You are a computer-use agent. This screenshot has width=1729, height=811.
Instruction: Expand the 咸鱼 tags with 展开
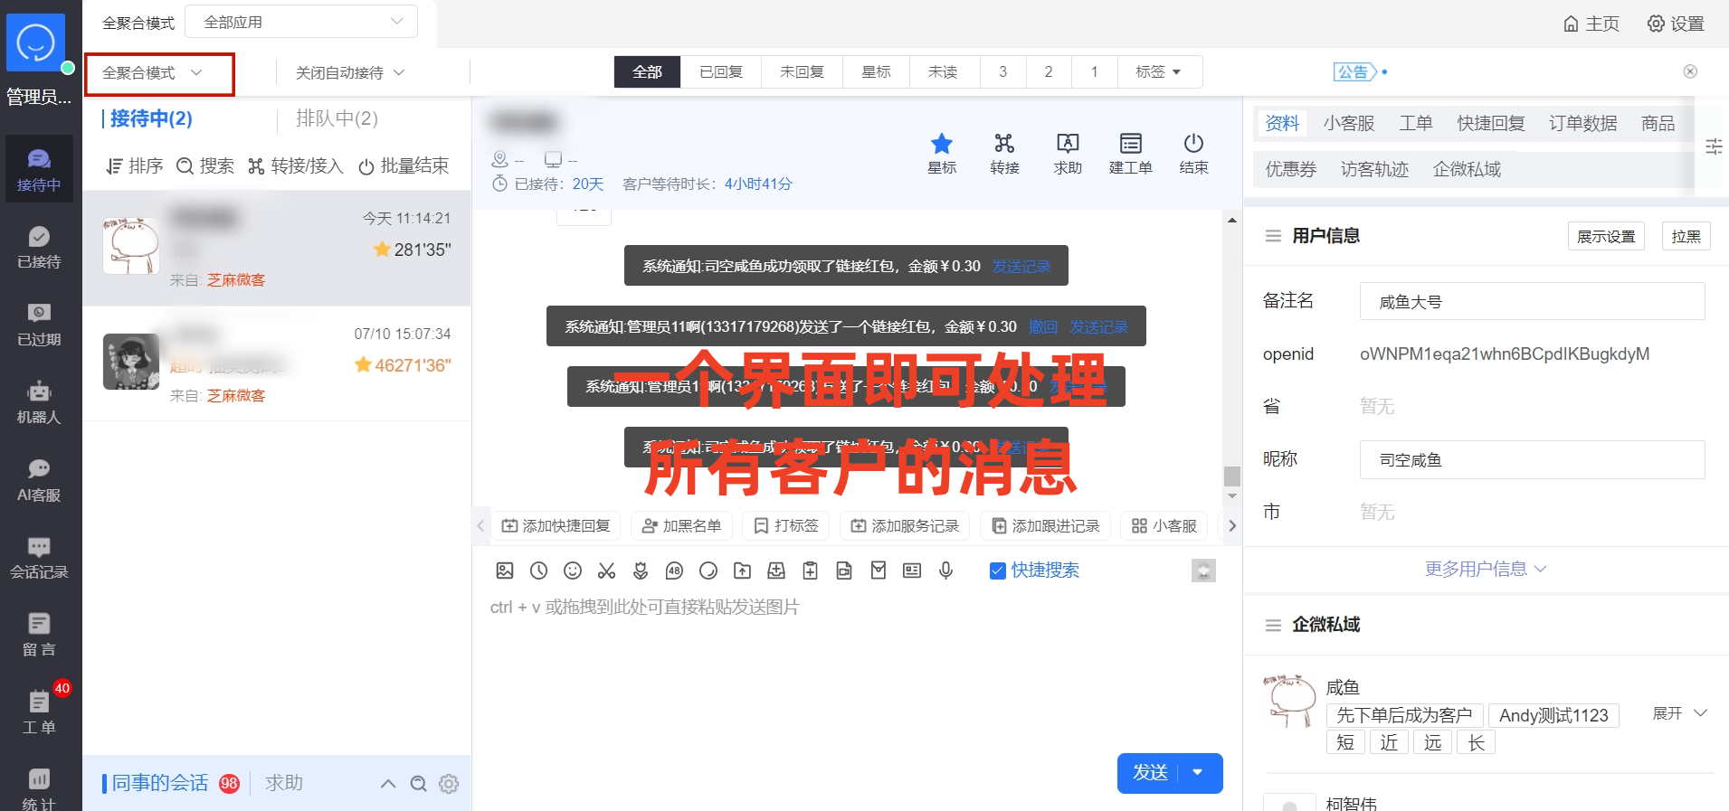pos(1680,713)
